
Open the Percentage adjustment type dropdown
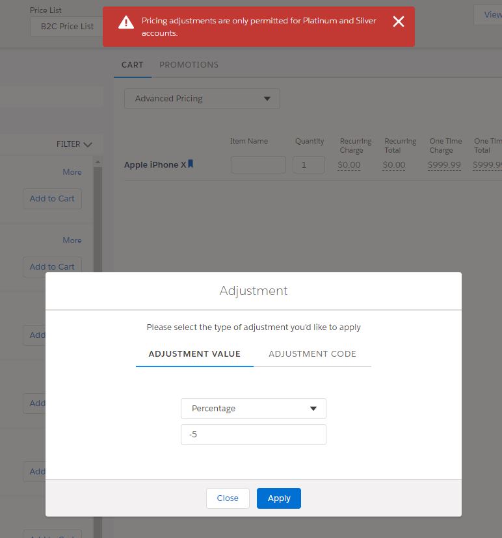pos(254,409)
